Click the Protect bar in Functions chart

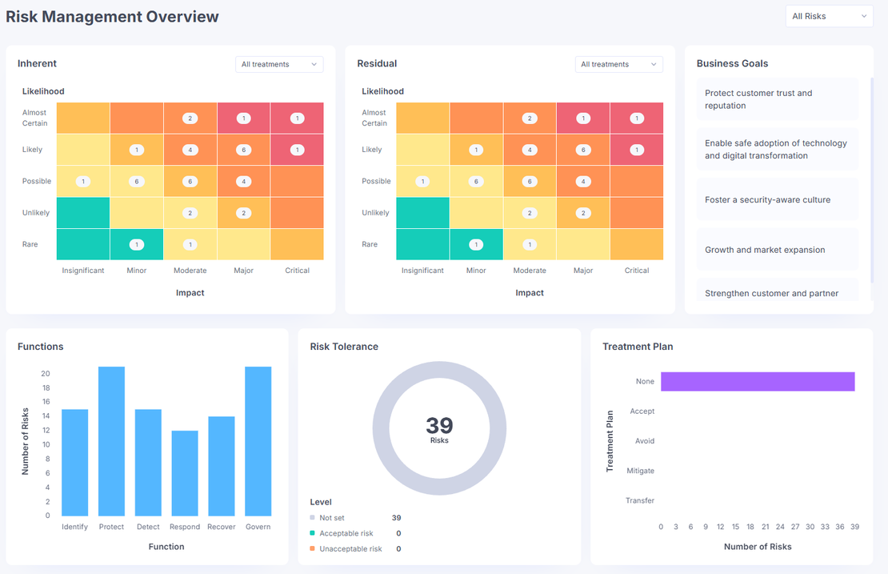tap(111, 441)
